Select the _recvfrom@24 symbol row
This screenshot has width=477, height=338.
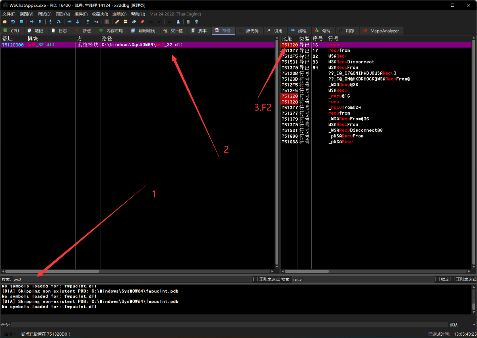pos(376,107)
